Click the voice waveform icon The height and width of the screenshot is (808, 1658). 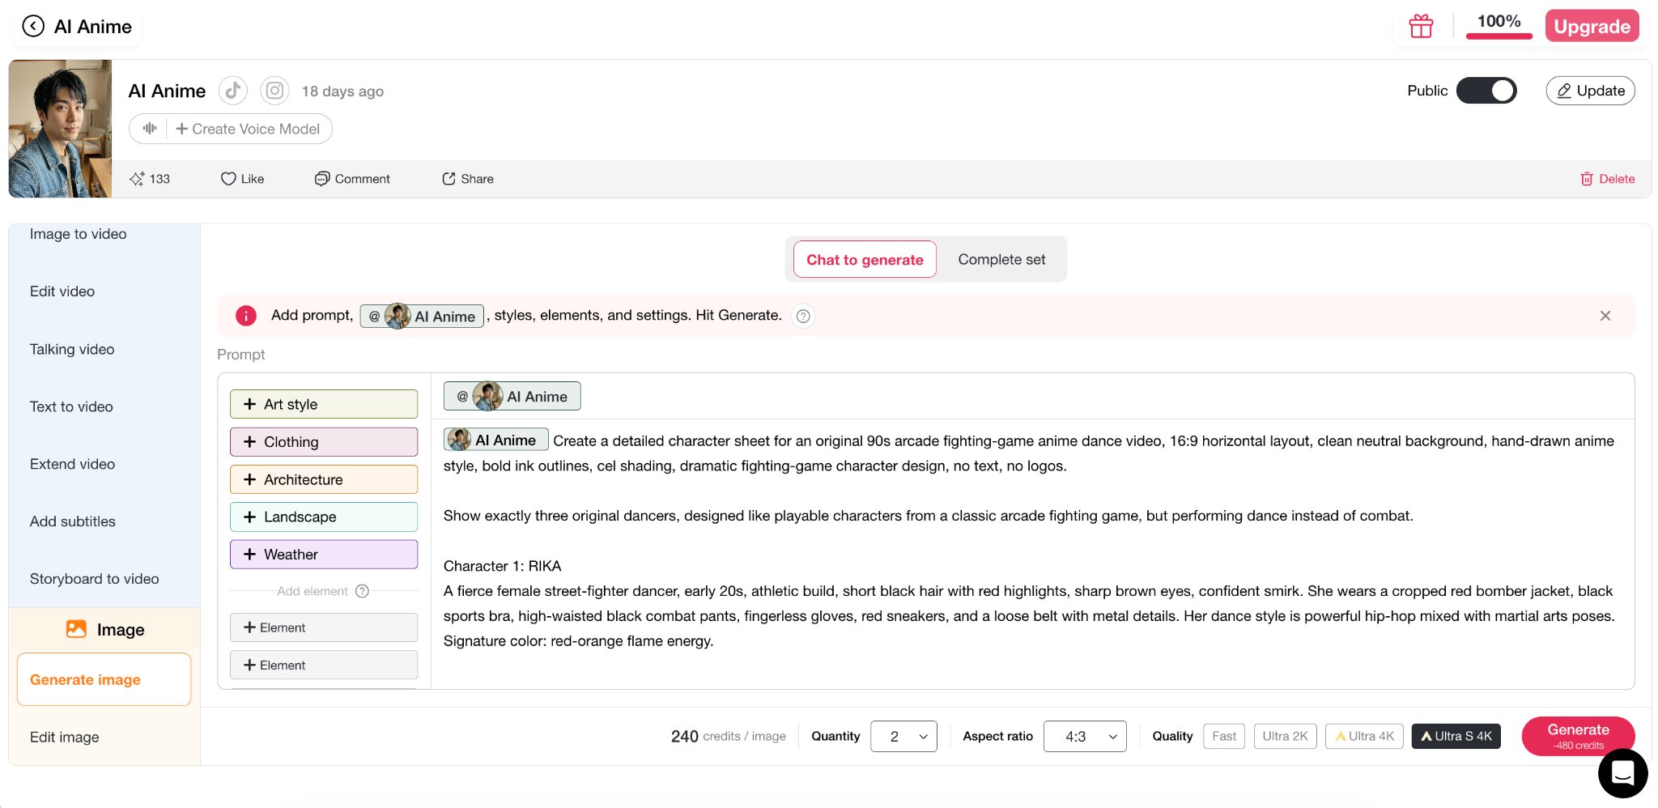click(x=150, y=129)
